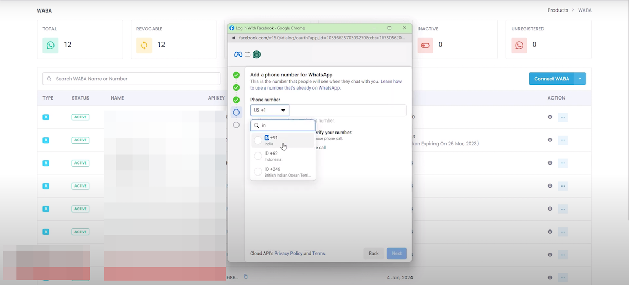Sort by the STATUS column header
This screenshot has height=285, width=629.
coord(80,98)
